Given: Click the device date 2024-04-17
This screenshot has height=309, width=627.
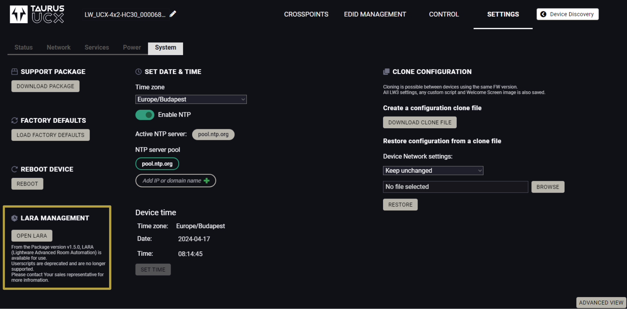Looking at the screenshot, I should pos(194,239).
